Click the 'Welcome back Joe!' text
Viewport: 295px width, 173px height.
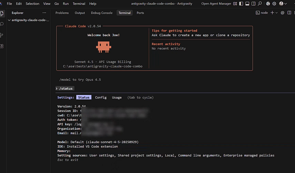[104, 35]
